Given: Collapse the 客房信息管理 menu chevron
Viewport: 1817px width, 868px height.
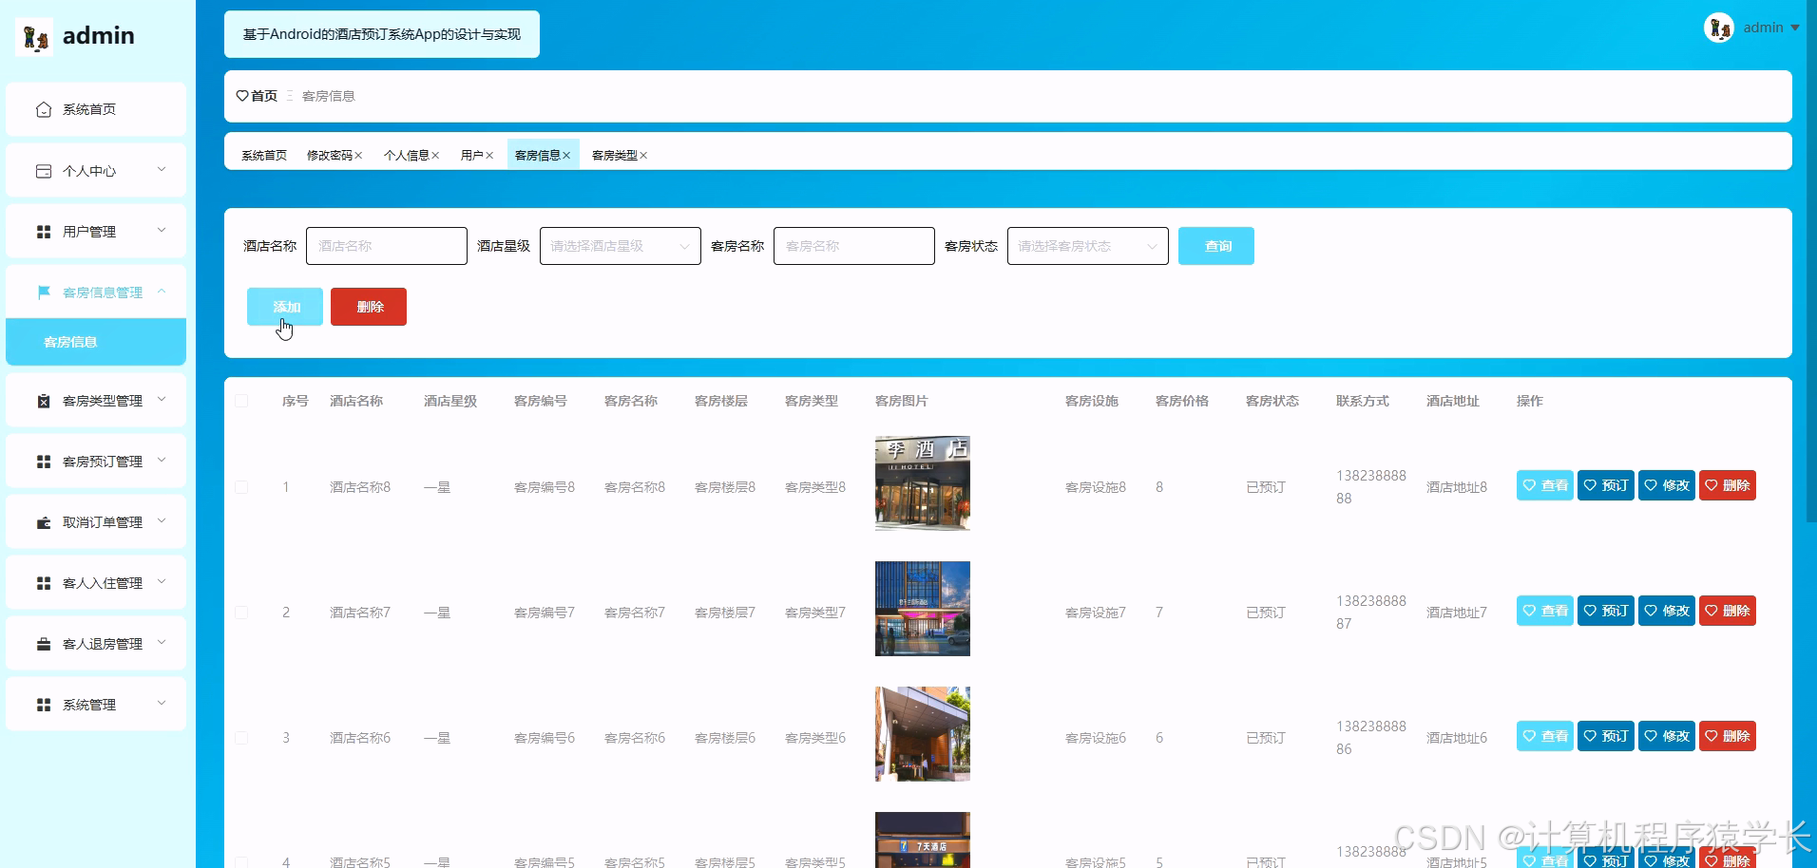Looking at the screenshot, I should [162, 291].
